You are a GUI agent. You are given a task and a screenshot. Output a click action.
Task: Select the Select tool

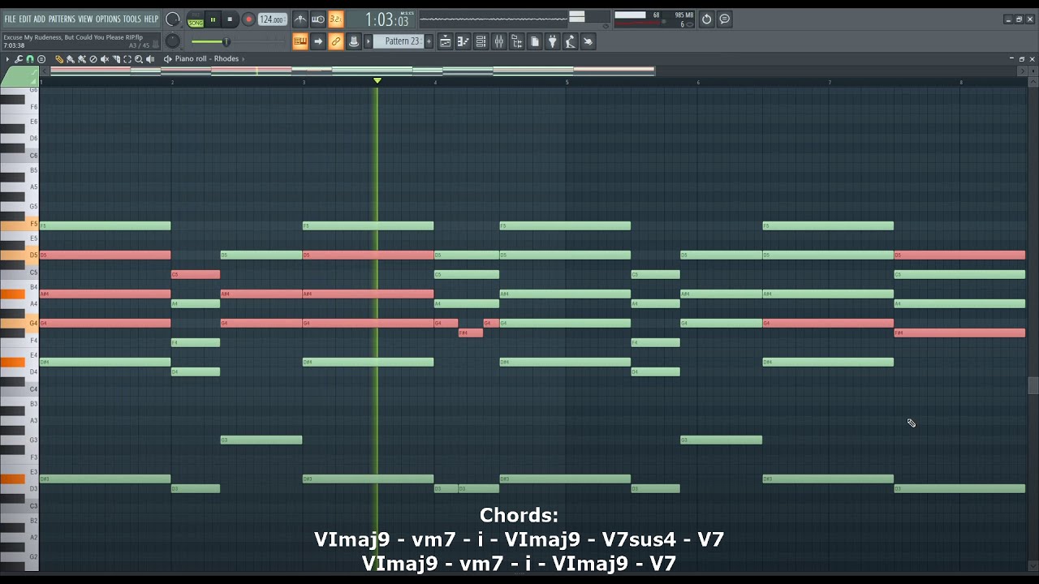click(127, 59)
